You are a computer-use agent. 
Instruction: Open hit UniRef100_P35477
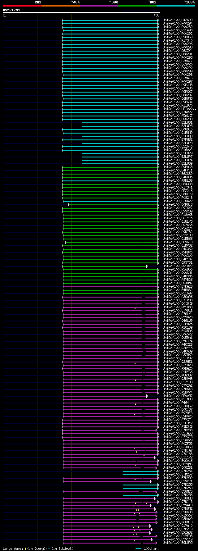click(178, 61)
